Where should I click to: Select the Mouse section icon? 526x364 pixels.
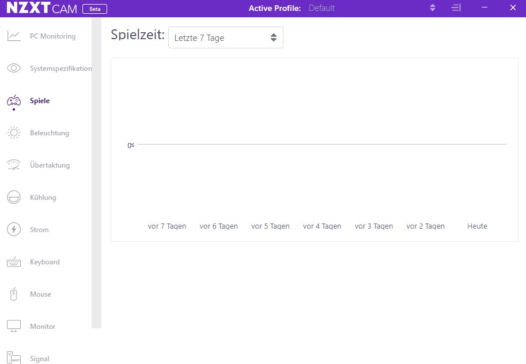point(13,294)
